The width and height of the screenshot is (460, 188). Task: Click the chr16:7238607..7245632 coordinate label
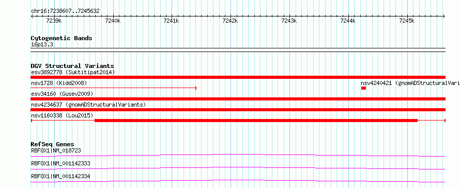click(x=65, y=11)
